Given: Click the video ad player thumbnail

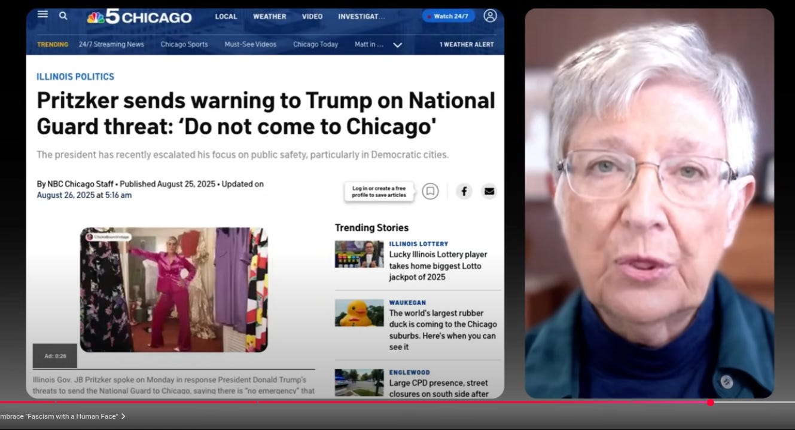Looking at the screenshot, I should (173, 290).
